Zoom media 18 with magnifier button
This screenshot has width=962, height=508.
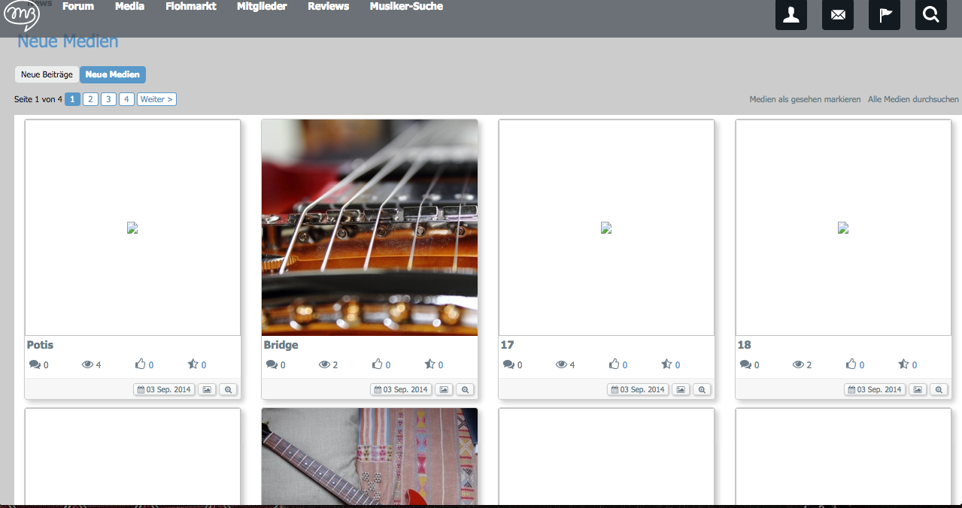pos(939,389)
